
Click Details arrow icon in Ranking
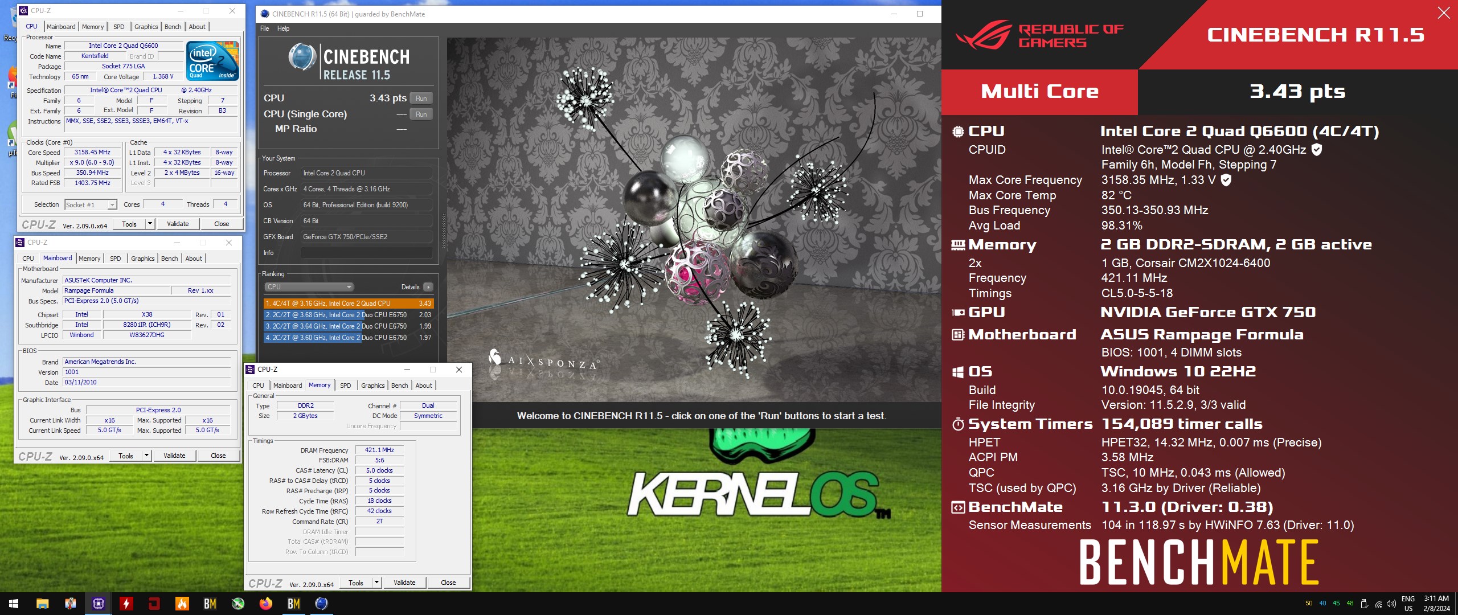pos(428,287)
